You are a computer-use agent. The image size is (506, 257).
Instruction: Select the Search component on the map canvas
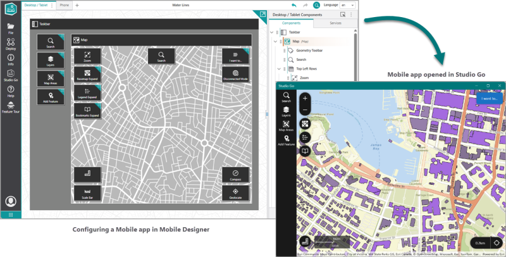(x=161, y=56)
